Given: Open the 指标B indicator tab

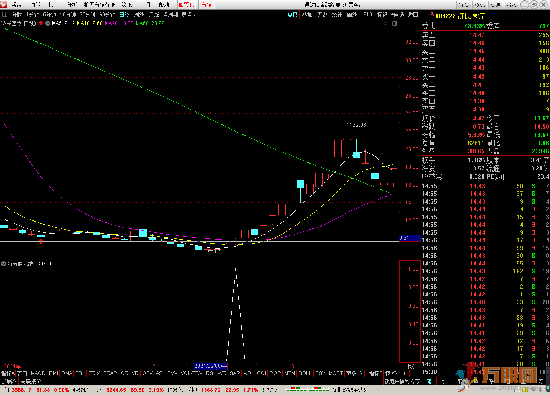Looking at the screenshot, I should click(x=376, y=373).
